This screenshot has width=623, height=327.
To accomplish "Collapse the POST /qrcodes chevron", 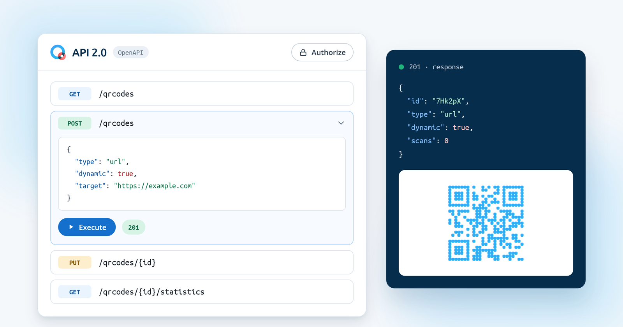I will (341, 123).
